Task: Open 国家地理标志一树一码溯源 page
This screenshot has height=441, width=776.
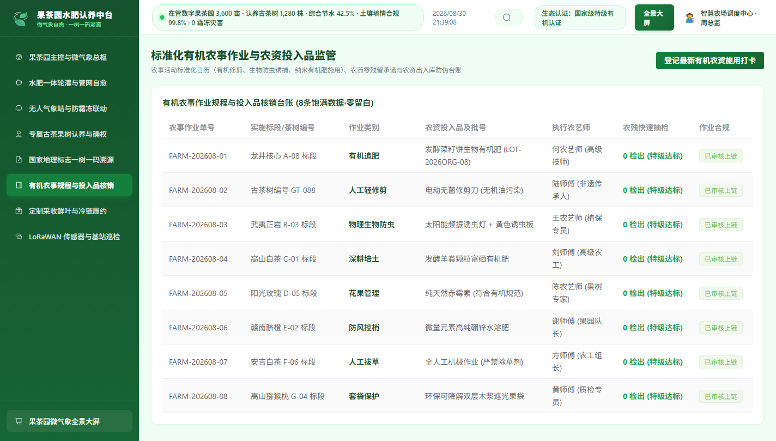Action: point(69,160)
